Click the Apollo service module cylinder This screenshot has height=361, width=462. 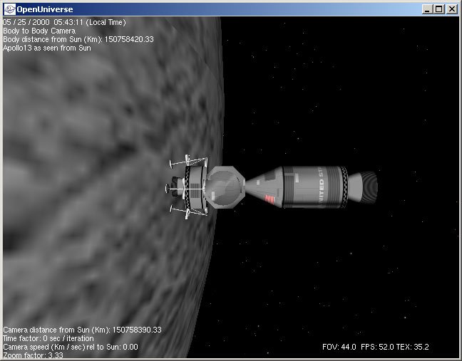[314, 187]
